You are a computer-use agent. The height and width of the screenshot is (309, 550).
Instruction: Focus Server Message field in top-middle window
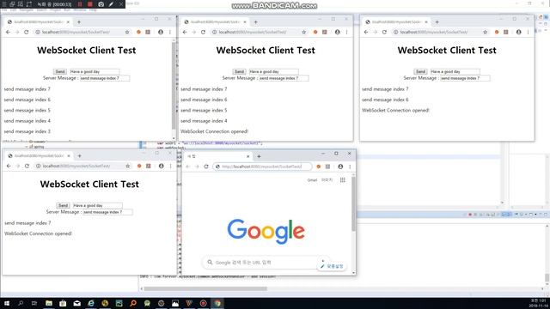tap(284, 78)
